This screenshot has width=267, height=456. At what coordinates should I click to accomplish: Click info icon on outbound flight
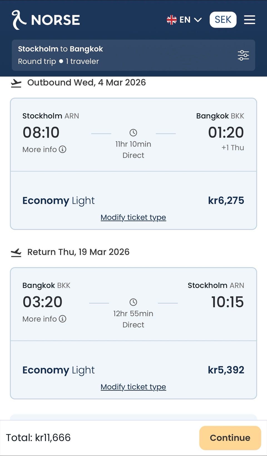point(63,149)
